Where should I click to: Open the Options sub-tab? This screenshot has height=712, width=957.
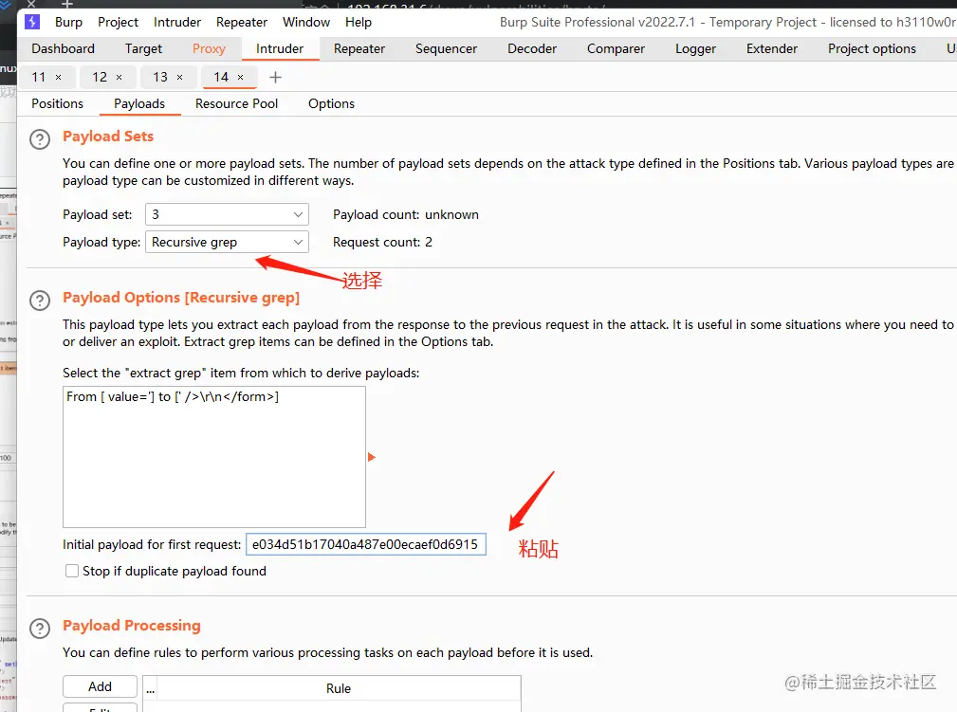331,103
